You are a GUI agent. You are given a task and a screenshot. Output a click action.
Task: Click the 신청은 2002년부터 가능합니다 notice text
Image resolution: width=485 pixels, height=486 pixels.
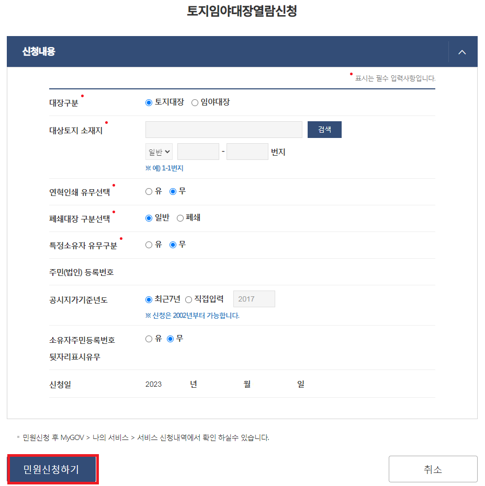(193, 316)
